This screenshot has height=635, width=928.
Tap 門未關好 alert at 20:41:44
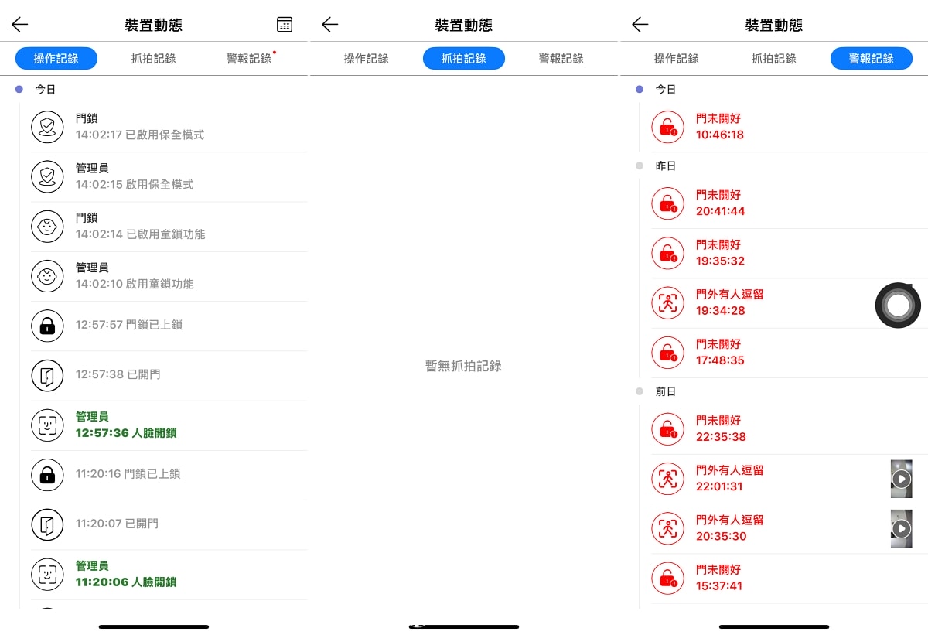pos(720,203)
